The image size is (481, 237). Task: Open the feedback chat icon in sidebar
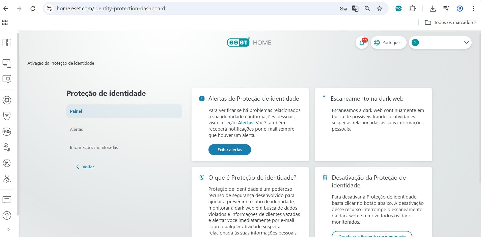click(7, 200)
